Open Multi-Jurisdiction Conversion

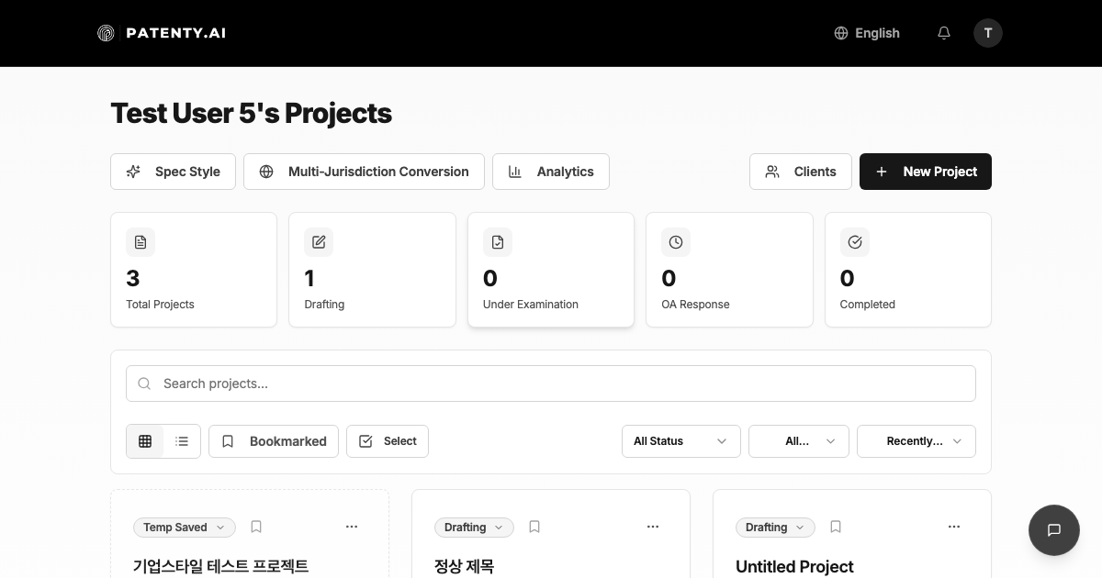pos(364,172)
